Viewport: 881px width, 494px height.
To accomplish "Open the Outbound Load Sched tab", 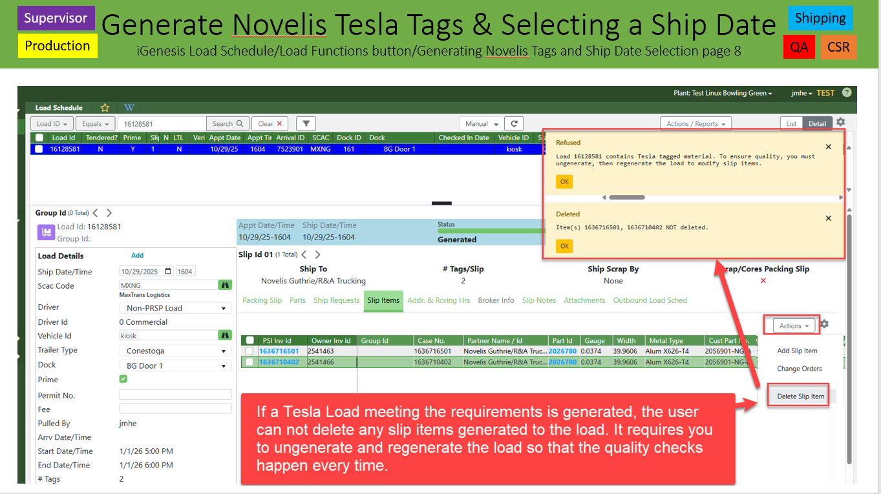I will [x=650, y=300].
